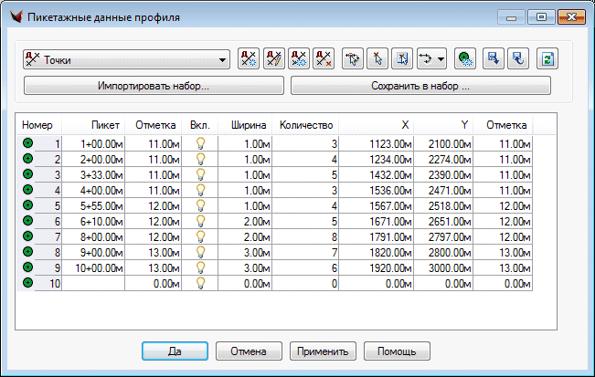Expand the route arrow dropdown in toolbar
595x377 pixels.
(441, 61)
